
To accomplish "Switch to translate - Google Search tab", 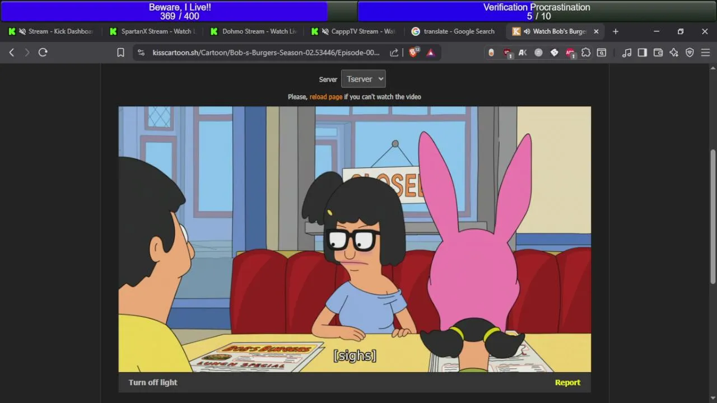I will 455,31.
